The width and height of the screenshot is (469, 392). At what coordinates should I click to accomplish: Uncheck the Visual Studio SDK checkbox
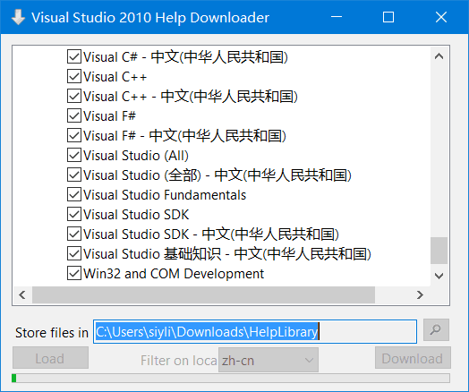[x=74, y=215]
